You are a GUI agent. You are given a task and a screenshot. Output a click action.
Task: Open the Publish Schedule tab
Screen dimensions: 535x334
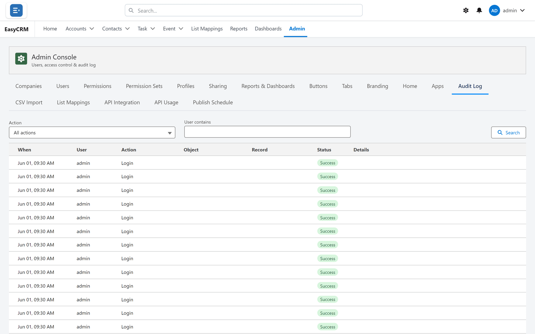(x=213, y=102)
